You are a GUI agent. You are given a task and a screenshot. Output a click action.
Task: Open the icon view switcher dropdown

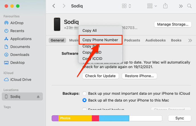(126, 6)
